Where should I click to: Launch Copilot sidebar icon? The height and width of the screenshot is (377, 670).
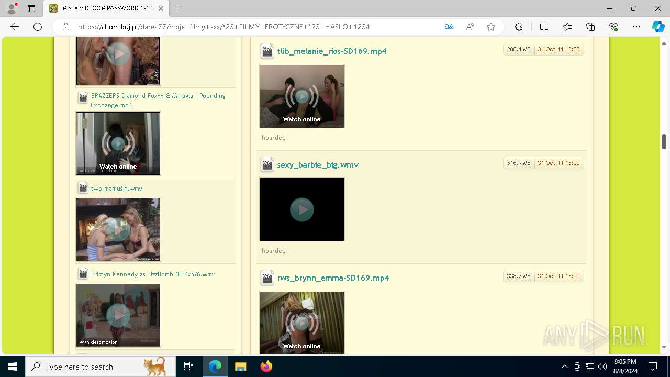coord(658,27)
